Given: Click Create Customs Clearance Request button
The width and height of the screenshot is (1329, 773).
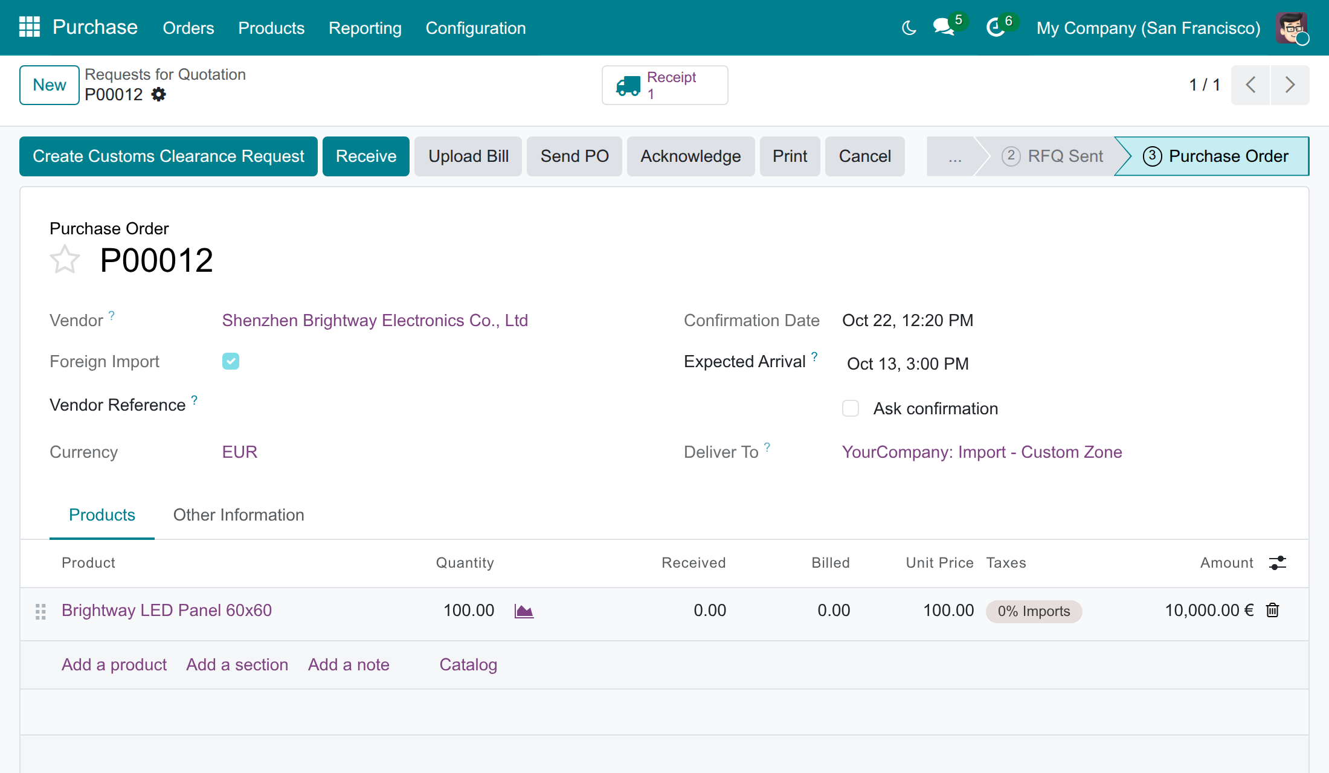Looking at the screenshot, I should pos(169,156).
